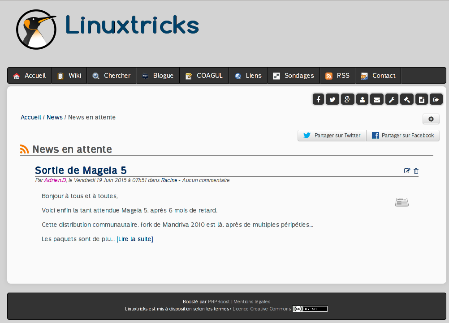Click the CC BY-SA license badge
The image size is (449, 323).
click(310, 309)
